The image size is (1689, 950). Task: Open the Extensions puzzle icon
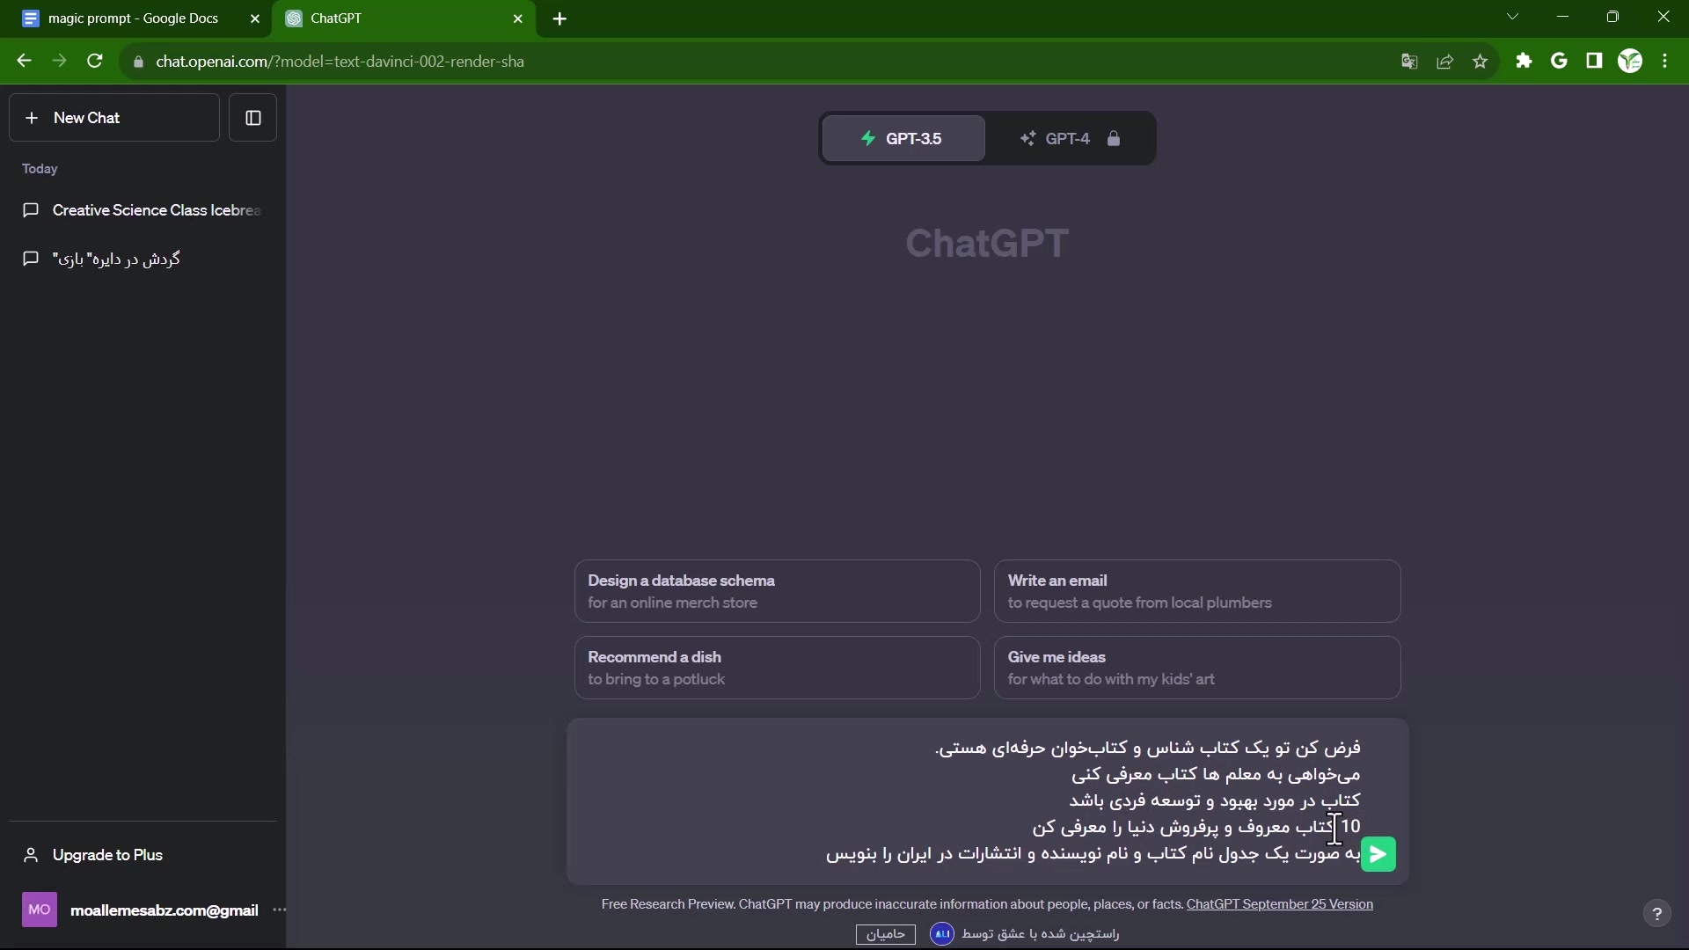[x=1524, y=61]
